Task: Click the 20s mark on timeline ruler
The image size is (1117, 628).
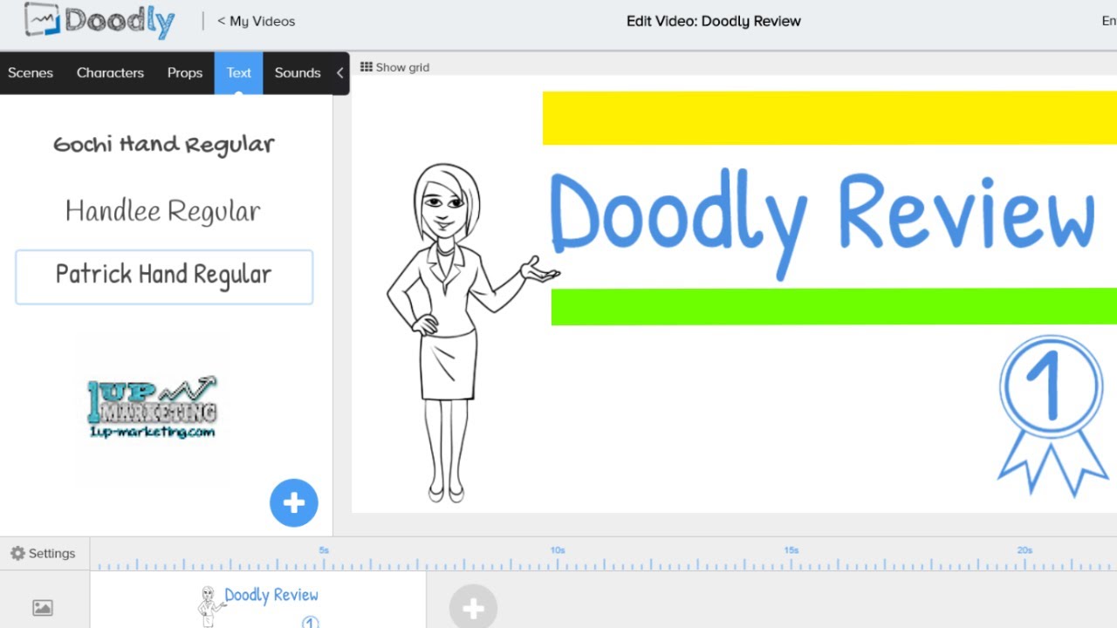Action: 1024,550
